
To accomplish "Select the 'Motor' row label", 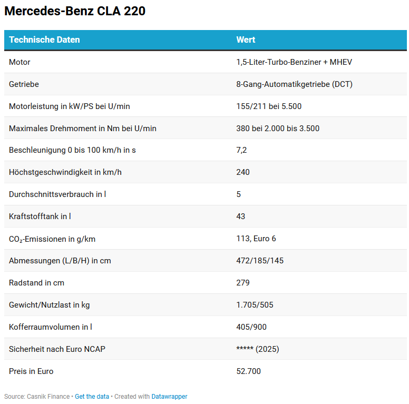I will click(x=20, y=62).
